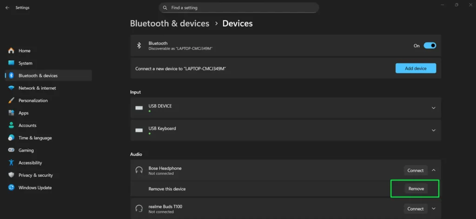
Task: Click the USB Keyboard device icon
Action: click(x=139, y=130)
